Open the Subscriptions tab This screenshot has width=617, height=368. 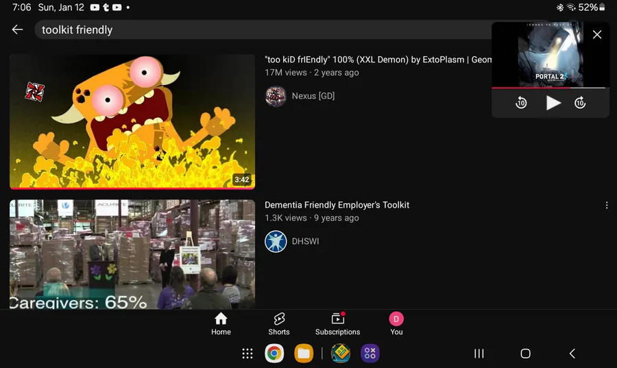pos(337,324)
